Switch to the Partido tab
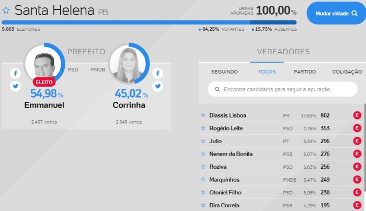The image size is (366, 211). click(x=304, y=72)
